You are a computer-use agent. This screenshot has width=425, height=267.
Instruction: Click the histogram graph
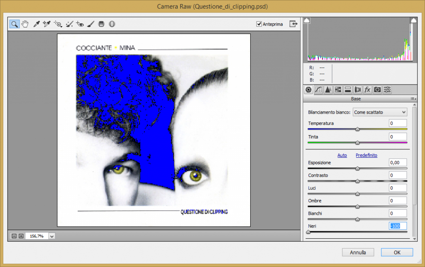360,39
